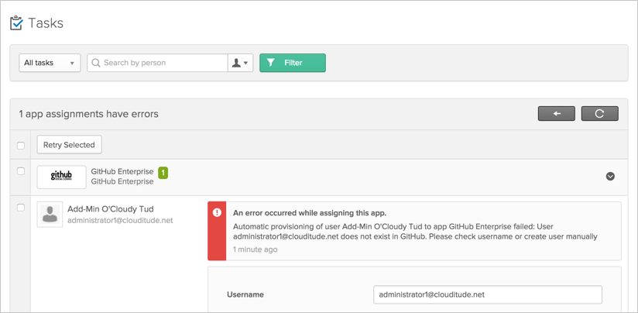This screenshot has height=313, width=638.
Task: Click the GitHub logo thumbnail
Action: (61, 177)
